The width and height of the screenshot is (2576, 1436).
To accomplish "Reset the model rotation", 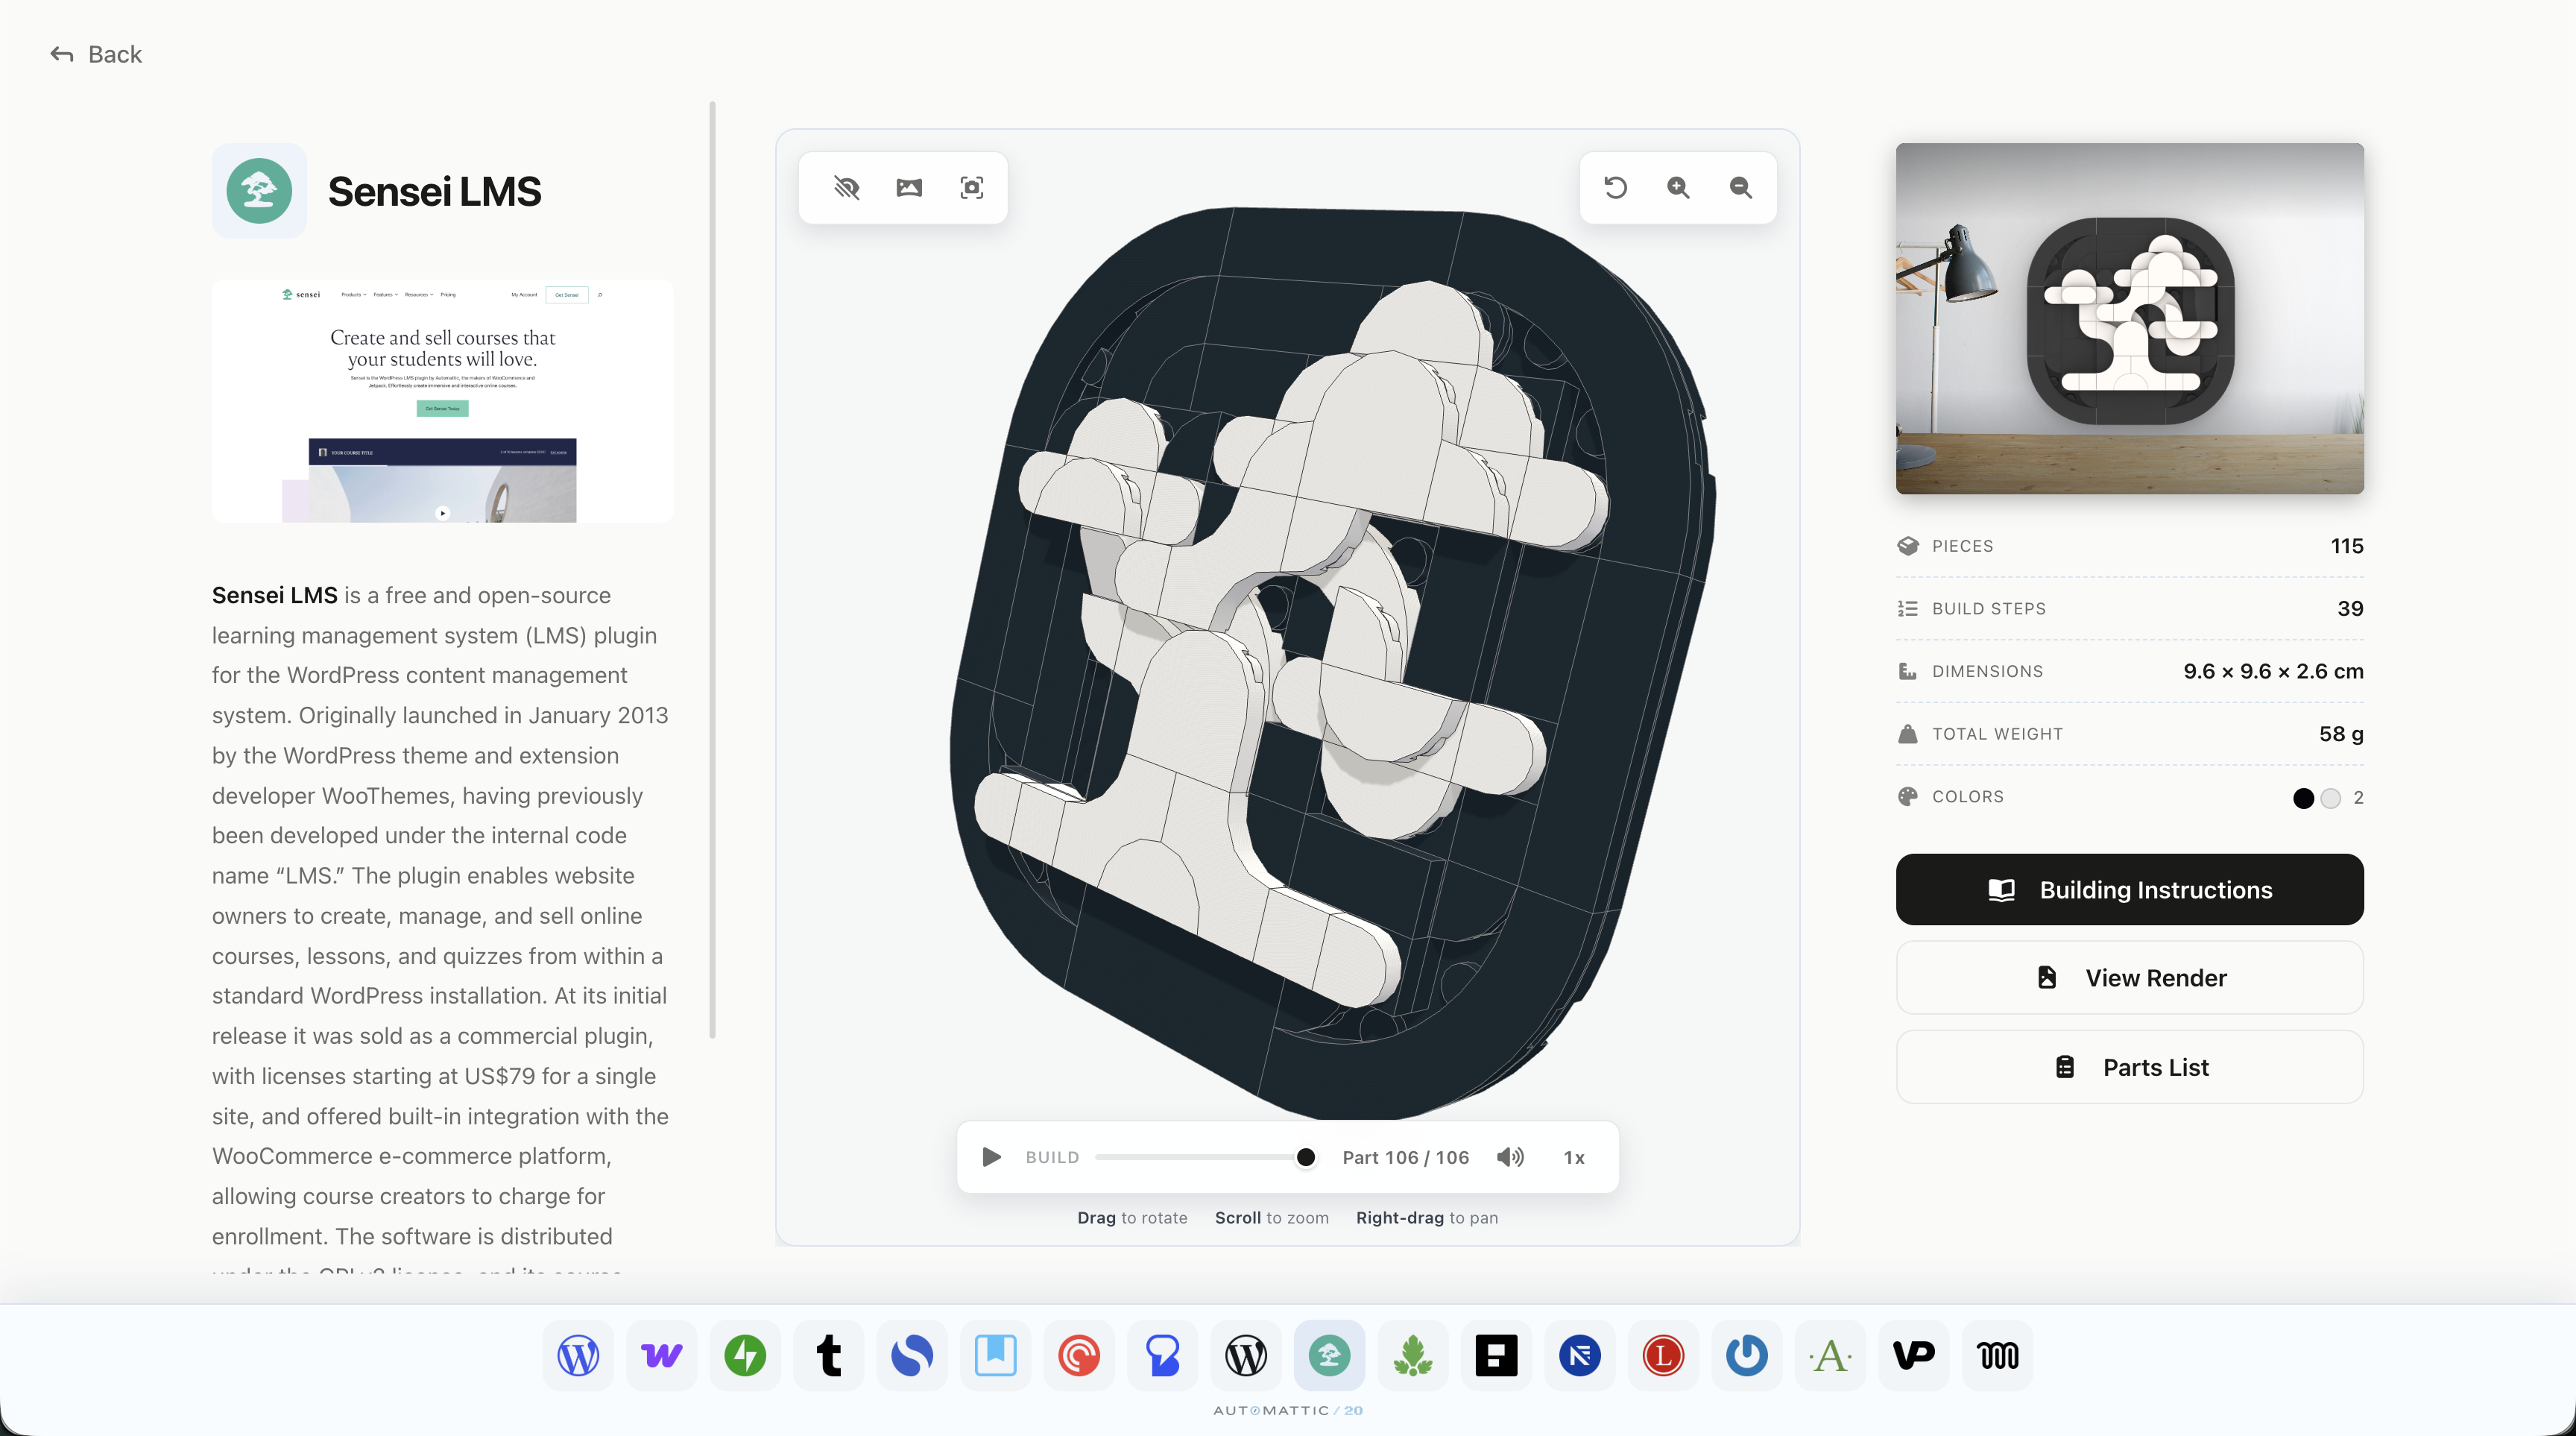I will 1616,188.
